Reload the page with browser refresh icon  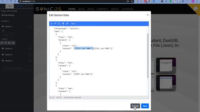[x=11, y=1]
